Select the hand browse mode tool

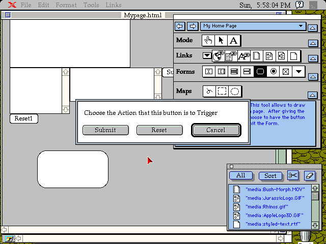(x=208, y=41)
